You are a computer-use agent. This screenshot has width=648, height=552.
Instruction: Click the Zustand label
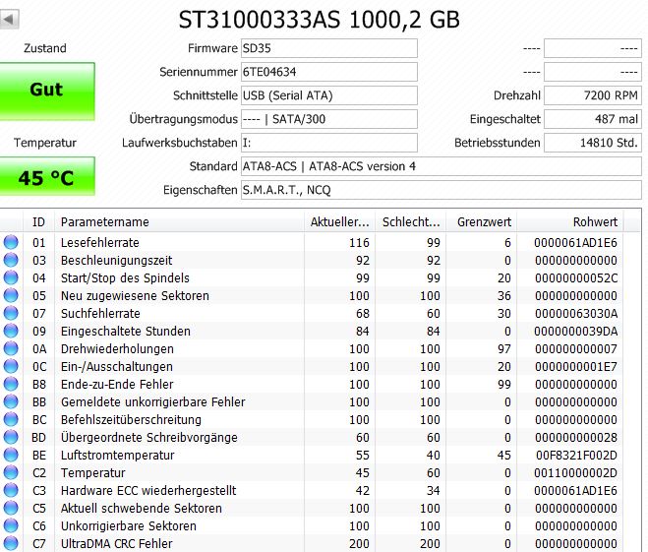pos(45,48)
